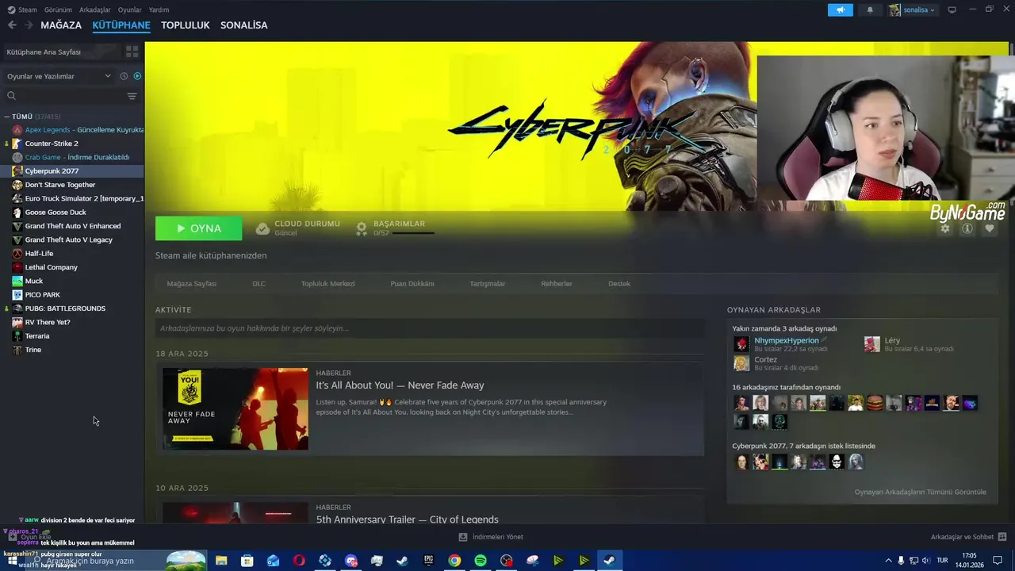Toggle the library grid view icon
Screen dimensions: 1015x571
(x=132, y=52)
